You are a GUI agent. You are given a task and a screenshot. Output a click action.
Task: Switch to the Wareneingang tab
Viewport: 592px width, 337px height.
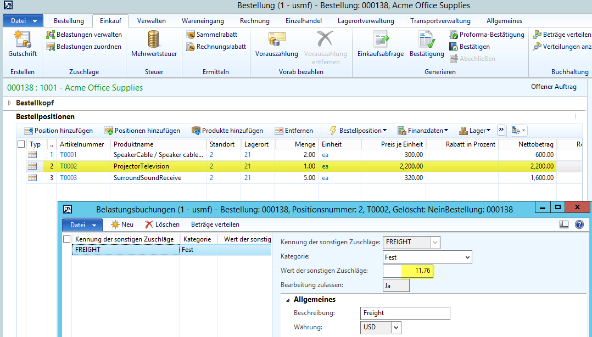(203, 21)
